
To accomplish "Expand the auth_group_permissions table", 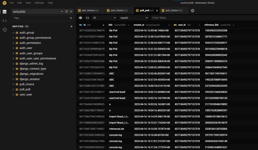I will pos(13,38).
